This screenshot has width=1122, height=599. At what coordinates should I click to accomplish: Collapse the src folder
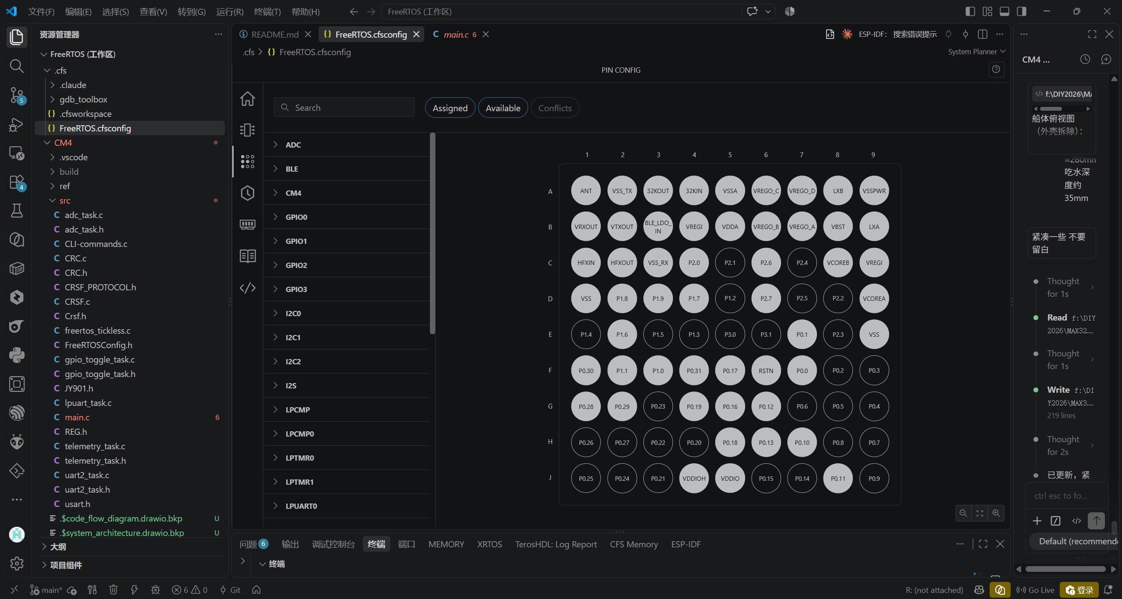coord(130,201)
